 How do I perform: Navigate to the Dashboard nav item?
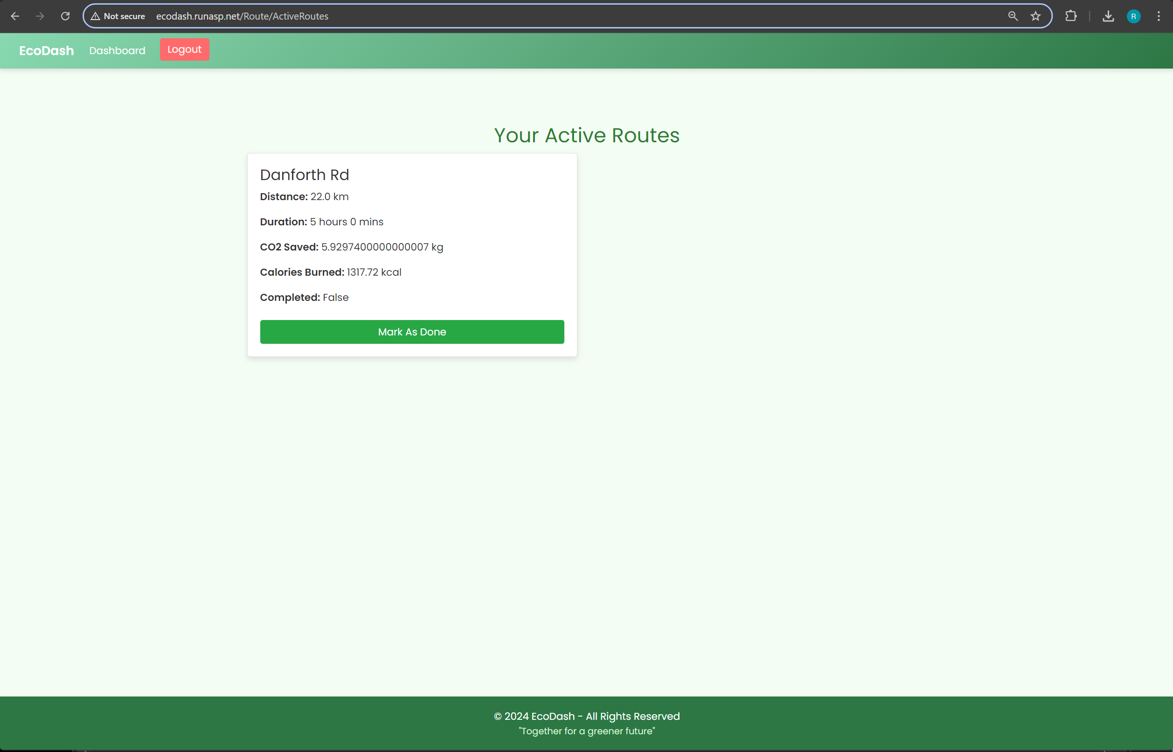coord(117,51)
